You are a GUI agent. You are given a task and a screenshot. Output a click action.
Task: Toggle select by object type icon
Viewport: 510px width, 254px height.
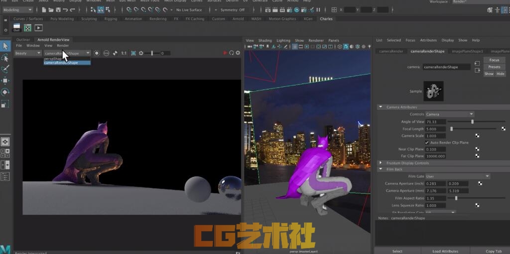[x=101, y=10]
